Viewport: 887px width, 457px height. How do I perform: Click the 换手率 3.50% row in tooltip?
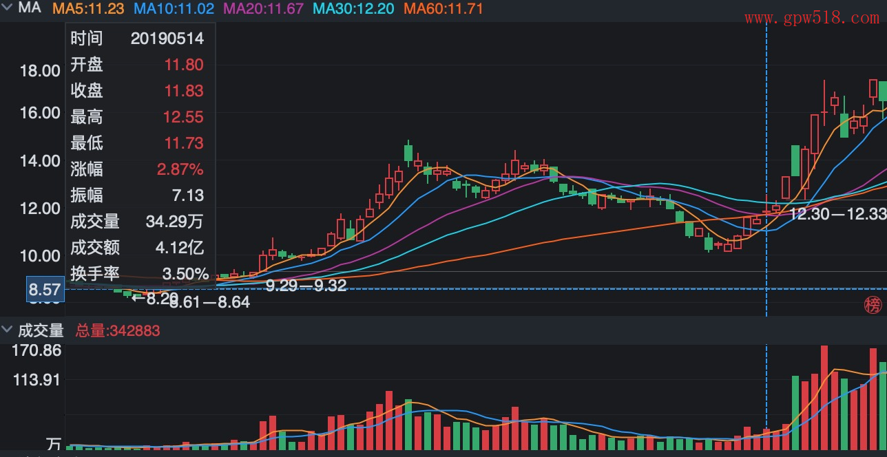[137, 274]
